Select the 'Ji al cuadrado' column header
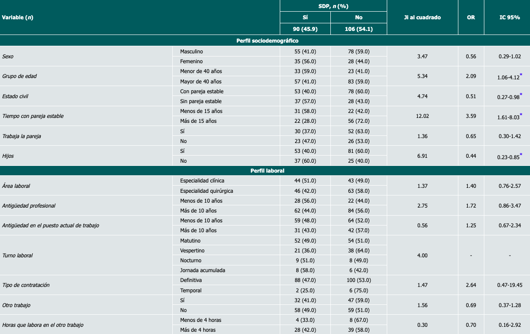The image size is (530, 334). pyautogui.click(x=422, y=17)
